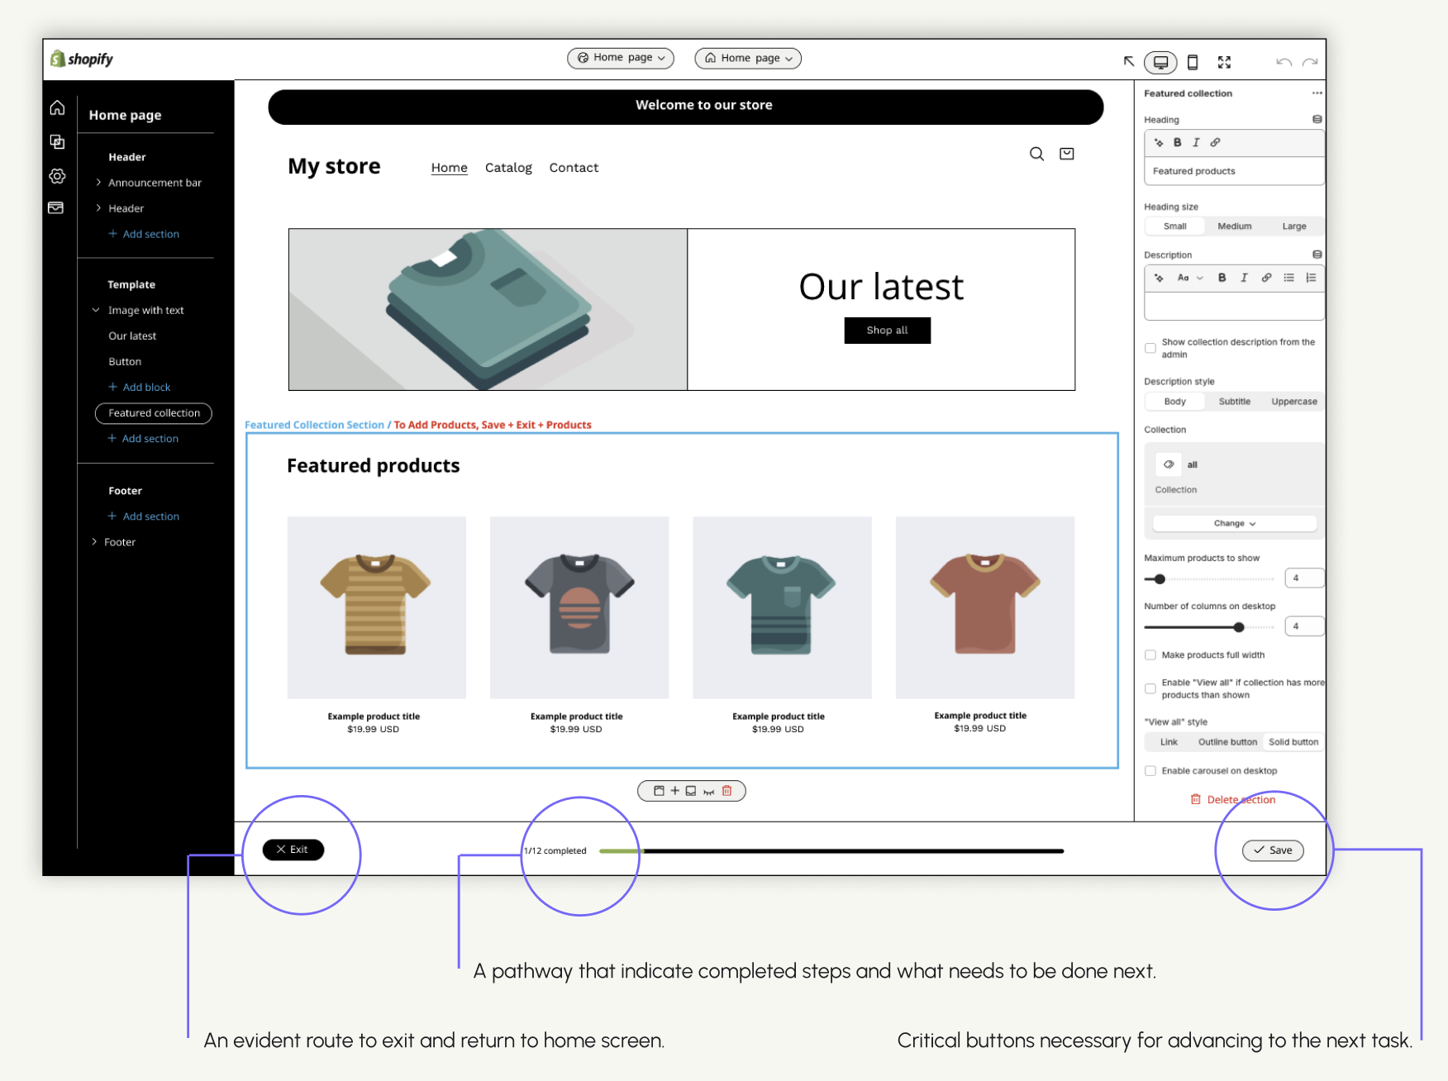Select Medium heading size
The image size is (1448, 1081).
pos(1234,226)
